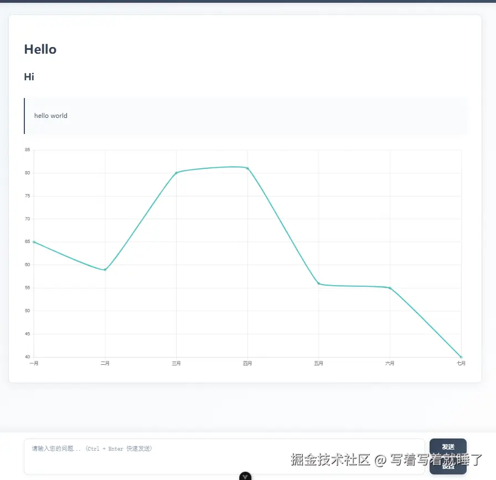
Task: Select the 五月 data point at 56
Action: click(318, 283)
